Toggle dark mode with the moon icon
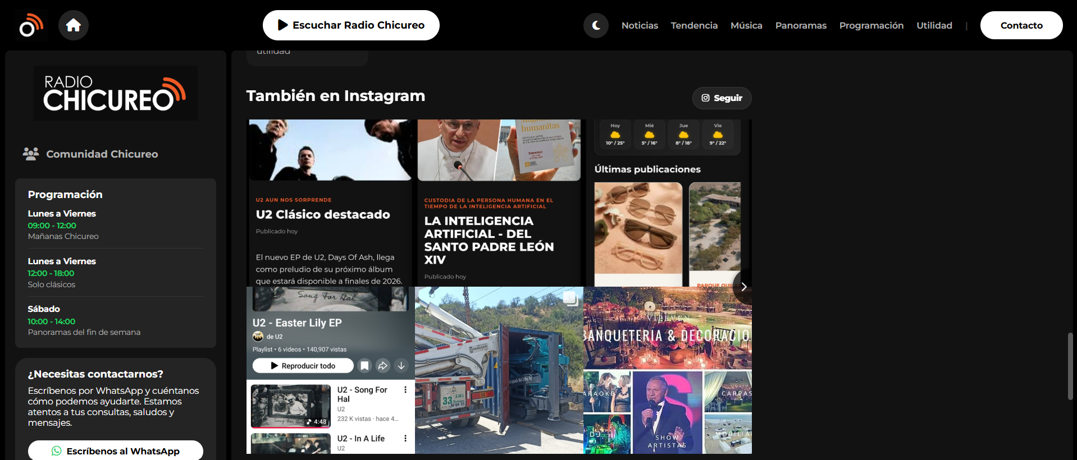 596,25
